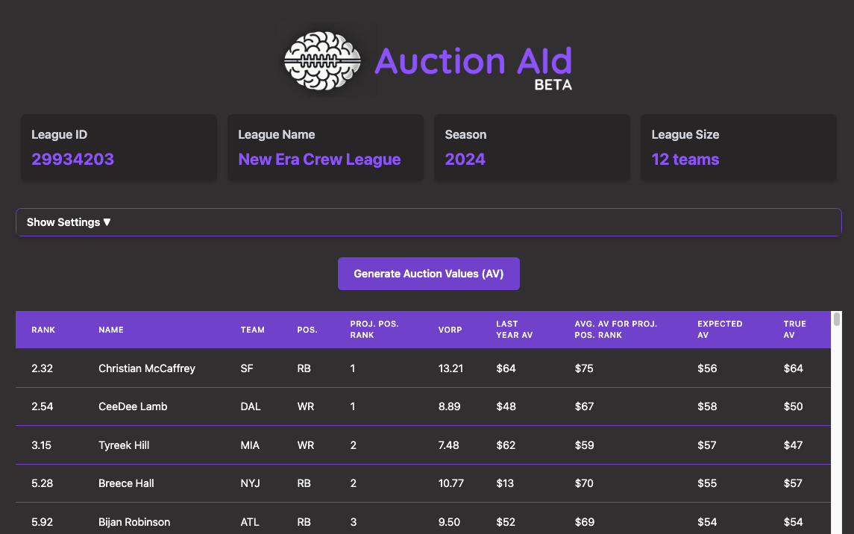Sort by Proj. Pos. Rank header
The height and width of the screenshot is (534, 854).
pyautogui.click(x=374, y=330)
